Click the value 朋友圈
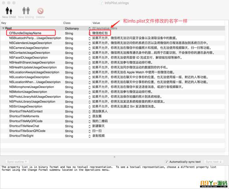This screenshot has width=229, height=189. (97, 116)
